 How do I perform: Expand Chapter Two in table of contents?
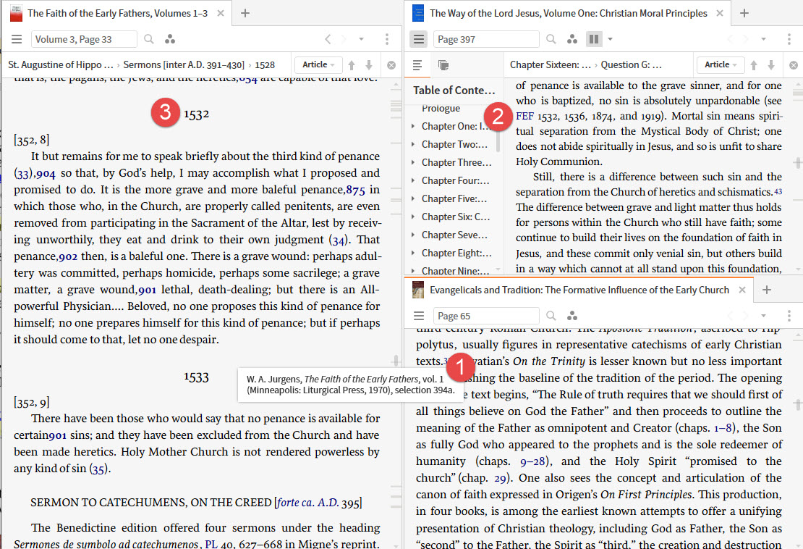(x=413, y=144)
